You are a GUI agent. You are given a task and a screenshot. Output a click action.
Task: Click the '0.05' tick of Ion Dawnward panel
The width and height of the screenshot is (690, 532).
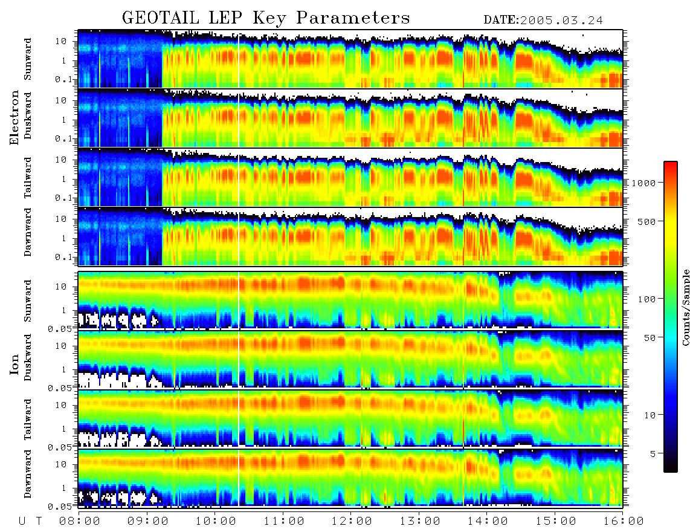(x=60, y=507)
